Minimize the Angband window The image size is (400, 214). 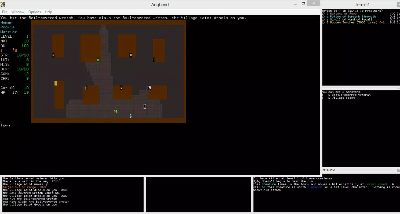pos(295,3)
